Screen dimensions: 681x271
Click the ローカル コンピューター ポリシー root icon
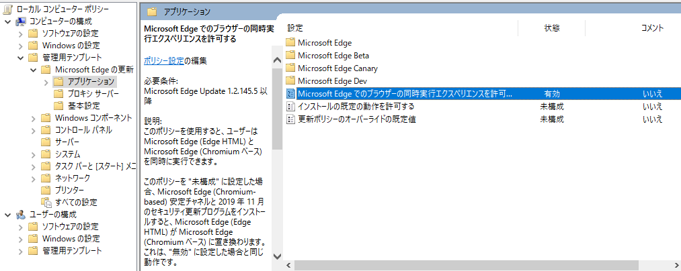click(x=8, y=9)
